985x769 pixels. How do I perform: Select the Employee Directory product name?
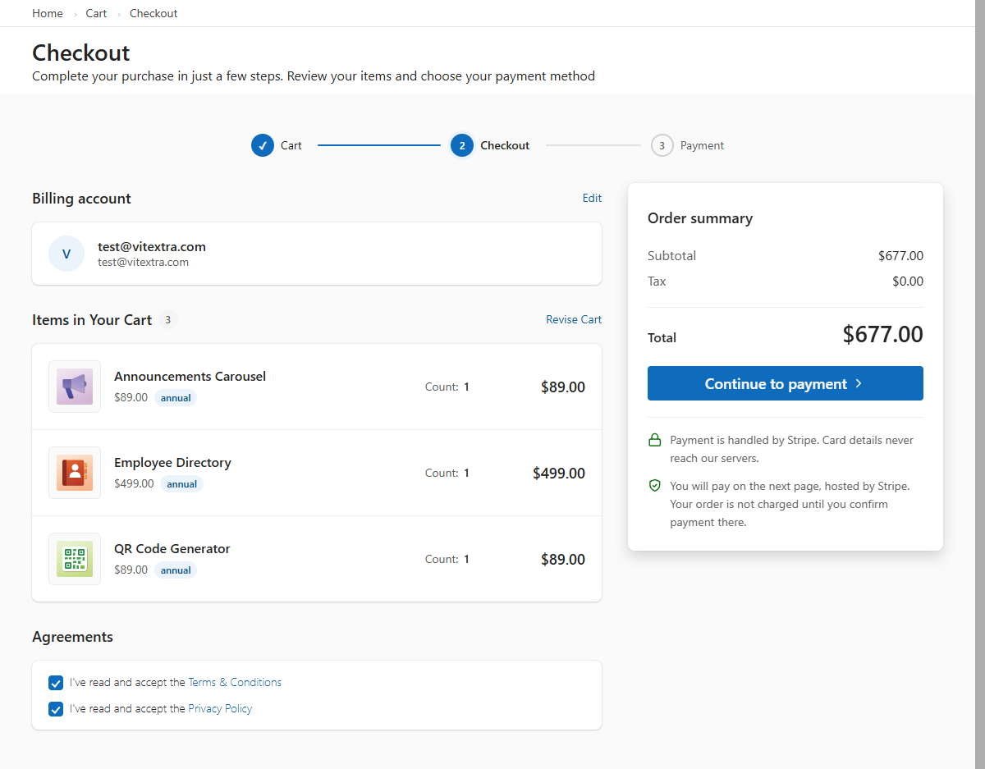172,463
